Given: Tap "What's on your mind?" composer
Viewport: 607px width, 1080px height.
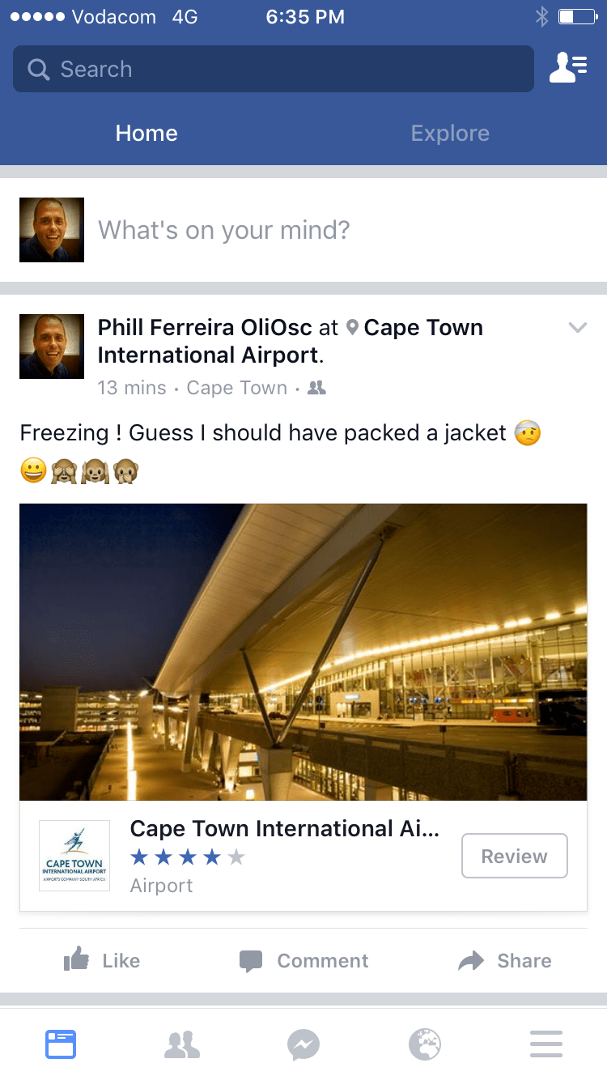Looking at the screenshot, I should [x=224, y=231].
